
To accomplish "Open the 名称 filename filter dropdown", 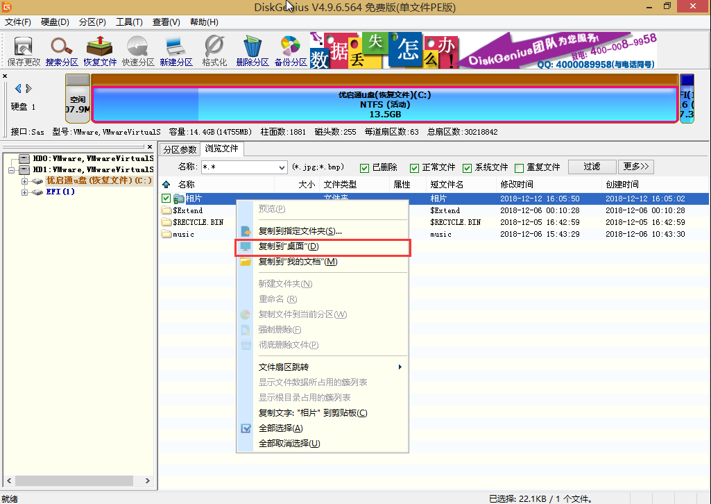I will tap(282, 167).
